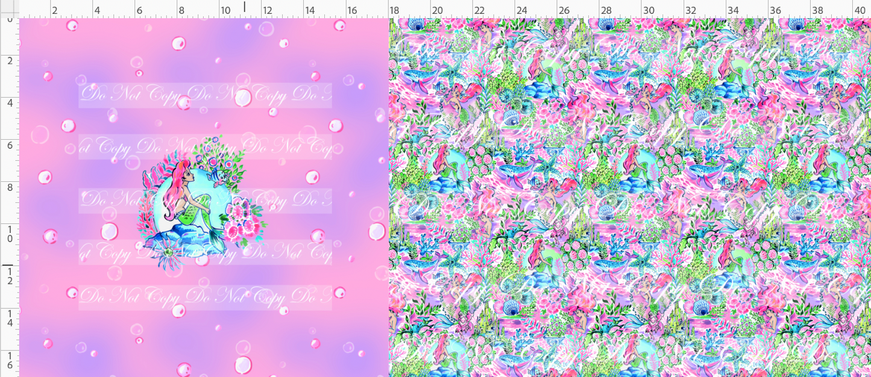The height and width of the screenshot is (377, 871).
Task: Click the "4" mark on vertical ruler
Action: click(10, 104)
